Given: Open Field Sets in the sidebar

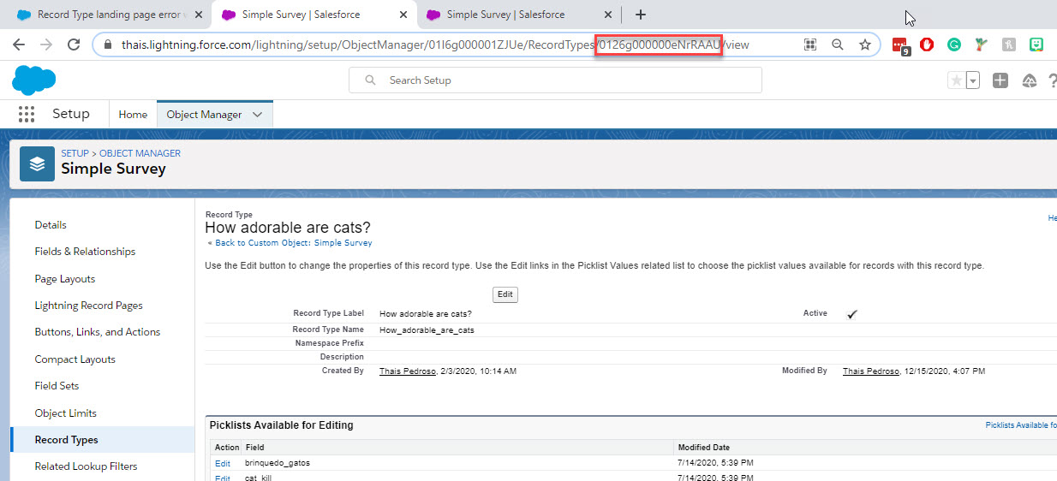Looking at the screenshot, I should click(x=57, y=386).
